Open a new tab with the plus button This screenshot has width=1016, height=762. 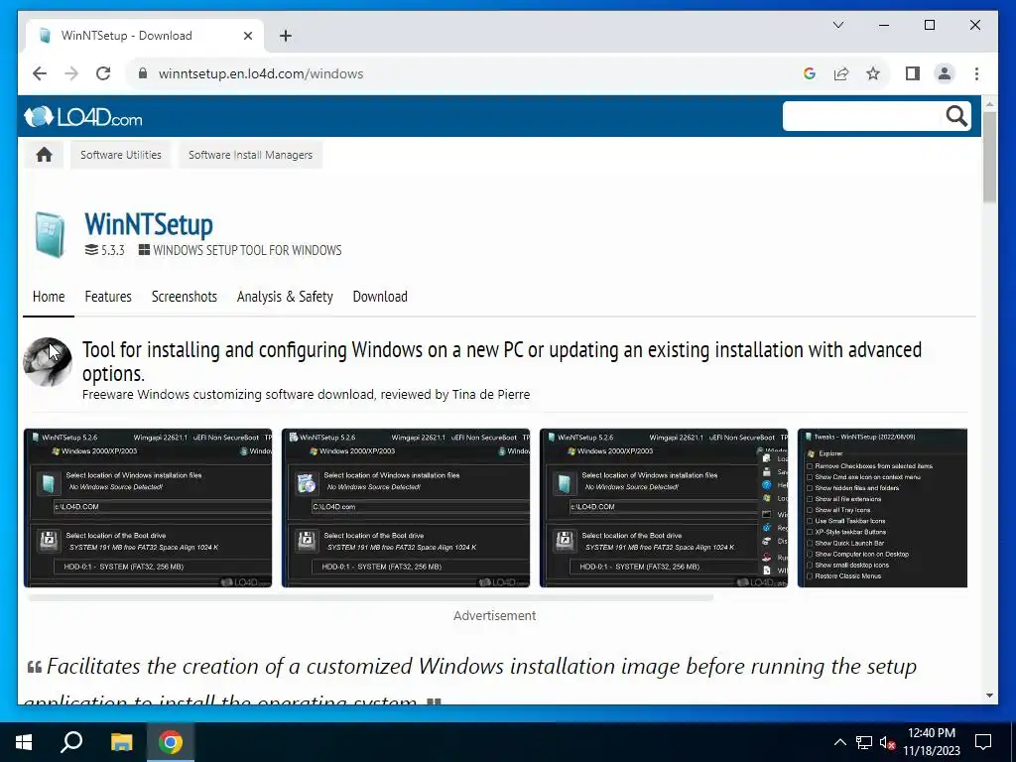tap(286, 36)
